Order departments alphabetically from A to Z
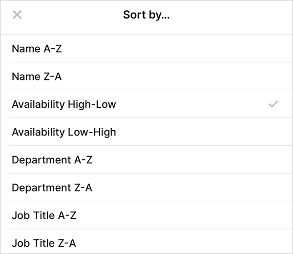Viewport: 293px width, 254px height. [x=52, y=160]
